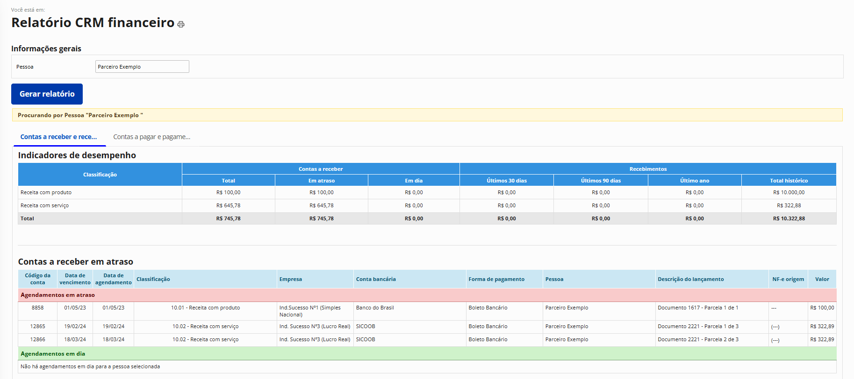854x379 pixels.
Task: Click the Em atraso column header
Action: click(322, 181)
